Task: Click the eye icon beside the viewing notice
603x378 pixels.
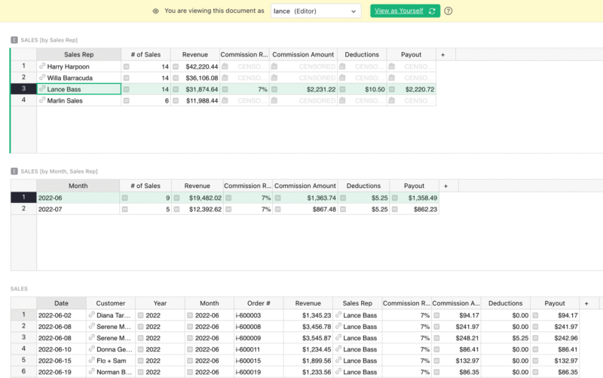Action: click(x=155, y=11)
